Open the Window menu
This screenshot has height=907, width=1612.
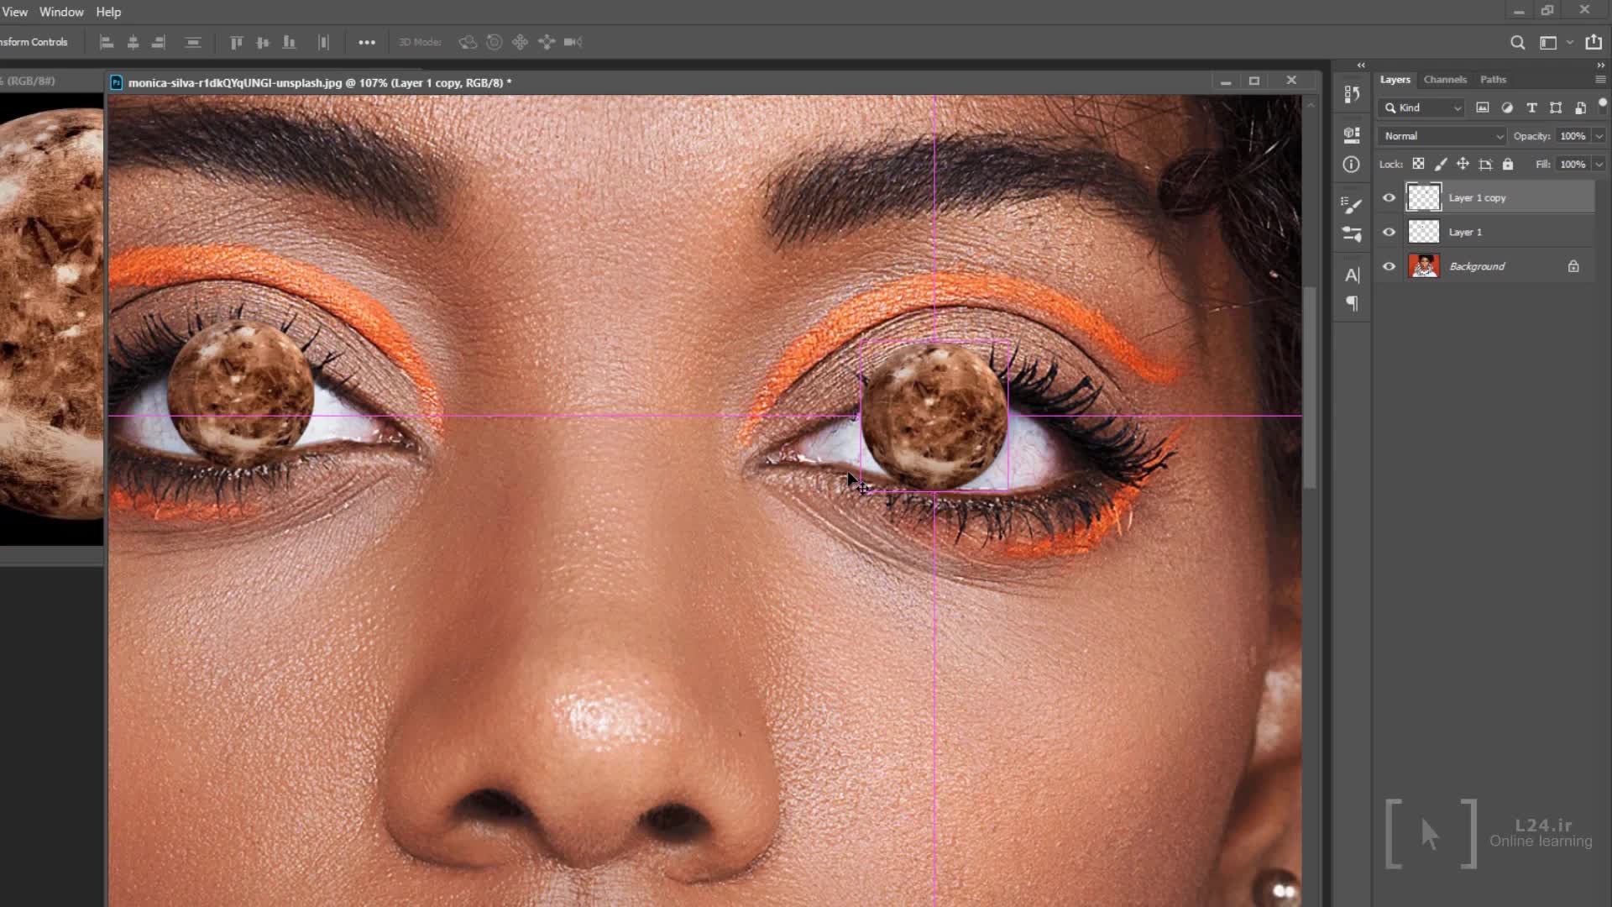61,12
